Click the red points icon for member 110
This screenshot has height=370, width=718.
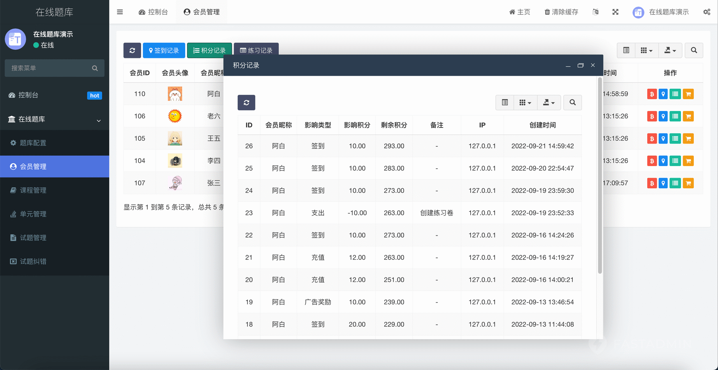pos(652,94)
